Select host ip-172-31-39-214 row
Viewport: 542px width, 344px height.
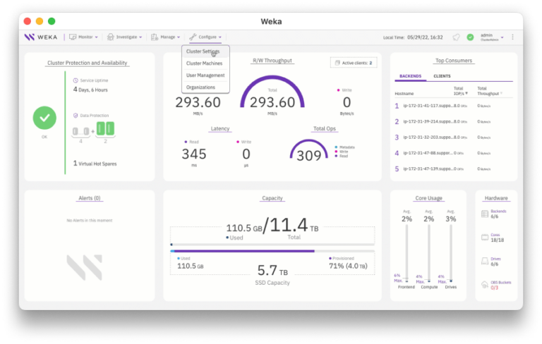click(x=454, y=121)
